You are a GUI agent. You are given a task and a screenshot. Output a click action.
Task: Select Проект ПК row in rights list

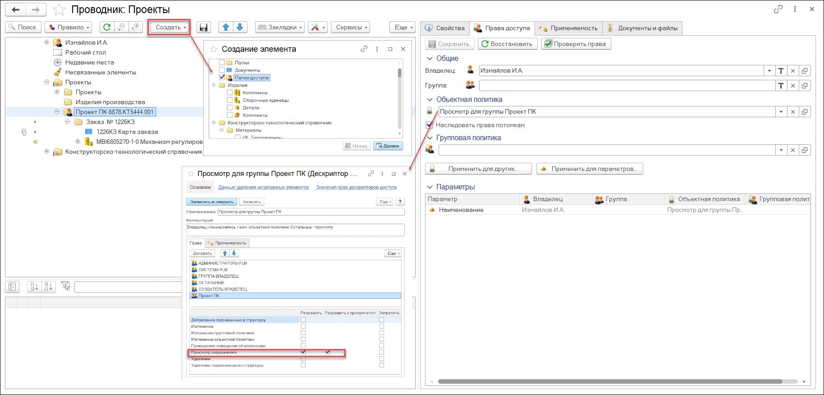click(295, 296)
